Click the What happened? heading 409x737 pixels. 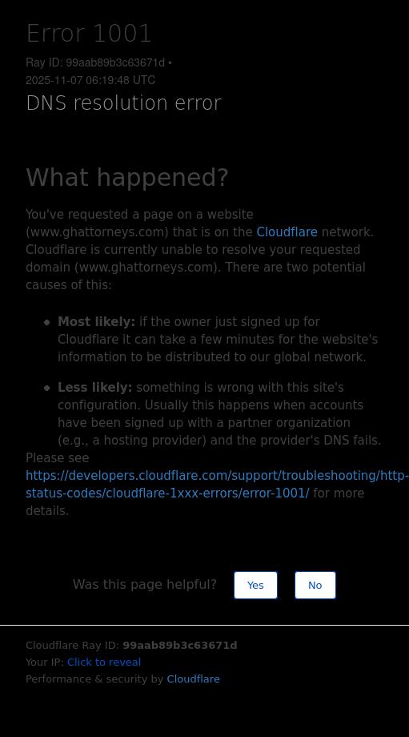point(127,178)
